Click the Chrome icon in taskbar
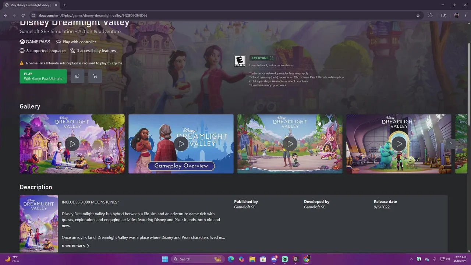This screenshot has width=471, height=265. (307, 259)
